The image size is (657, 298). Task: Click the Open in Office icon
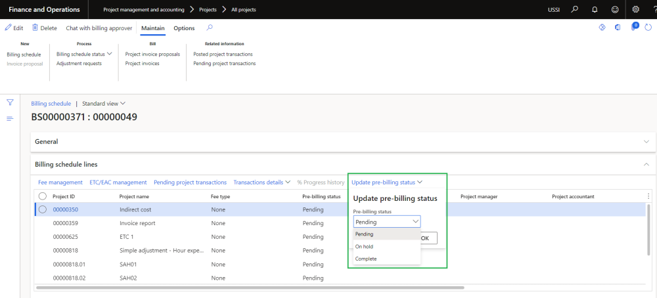[x=618, y=28]
